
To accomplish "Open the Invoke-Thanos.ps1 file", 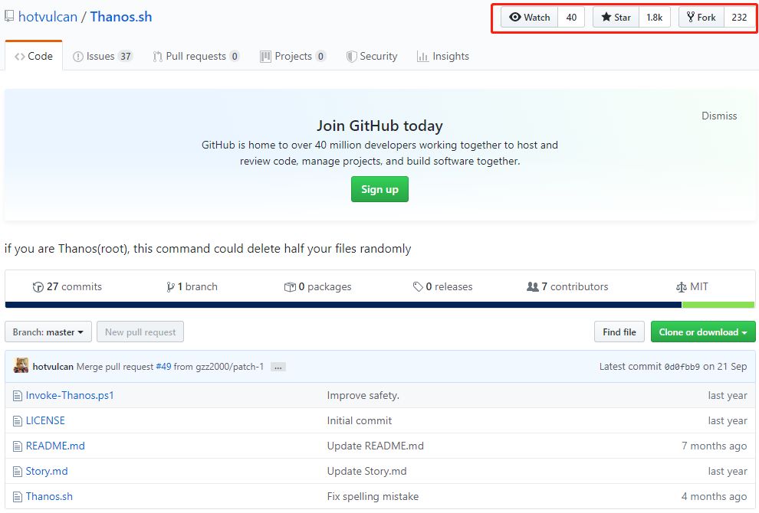I will (x=70, y=396).
